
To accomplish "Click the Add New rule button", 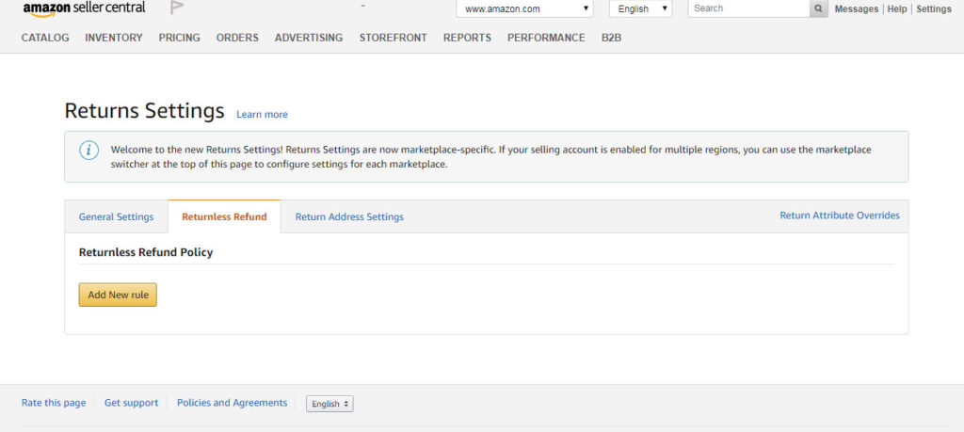I will [118, 295].
